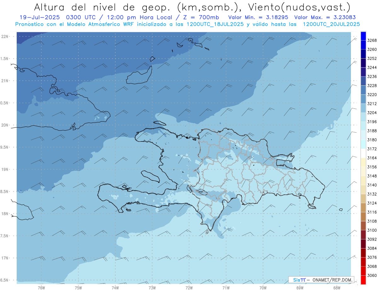
Task: Click the legend value 3148
Action: click(x=372, y=176)
